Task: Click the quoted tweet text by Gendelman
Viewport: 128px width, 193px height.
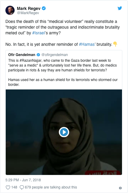Action: (63, 72)
